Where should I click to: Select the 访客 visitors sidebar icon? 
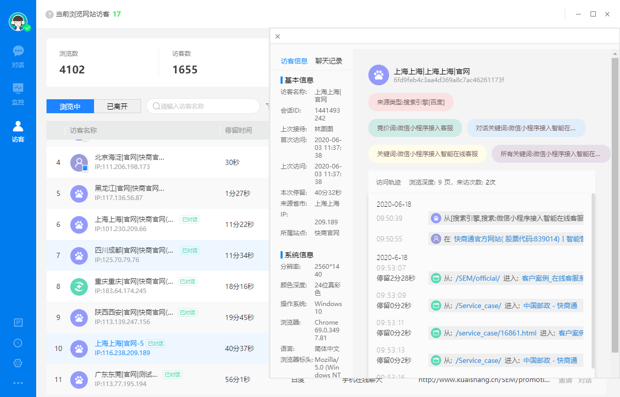(18, 131)
